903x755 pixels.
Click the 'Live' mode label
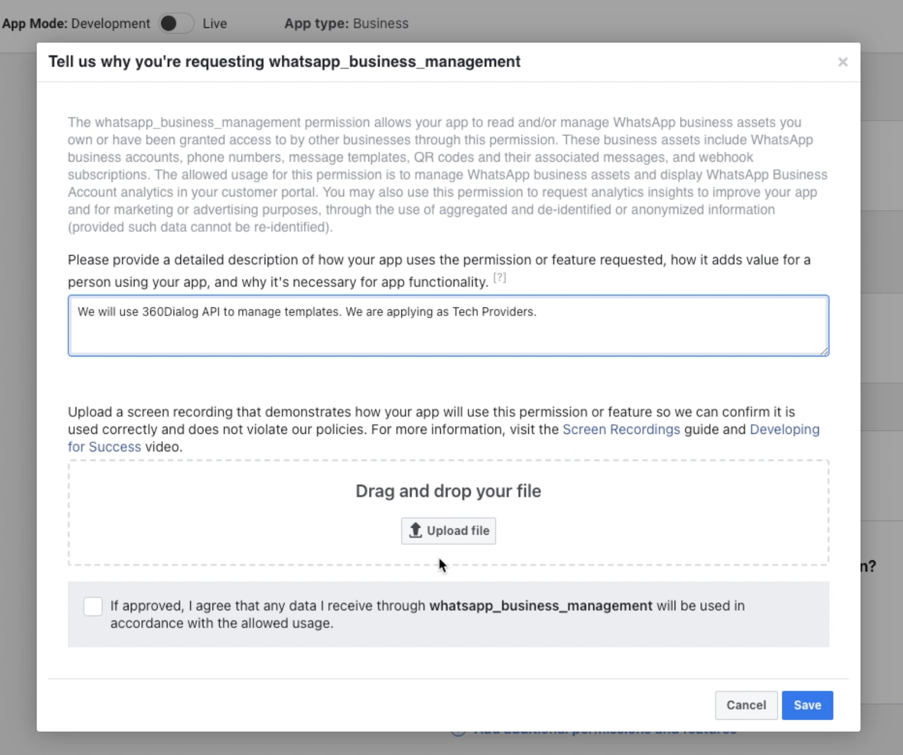[x=215, y=23]
